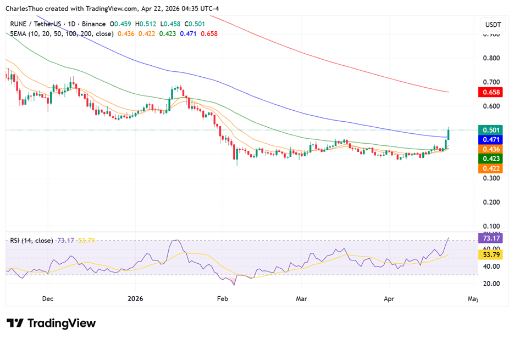Click the yellow 53.79 RSI axis label
Viewport: 514px width, 340px height.
pos(490,255)
